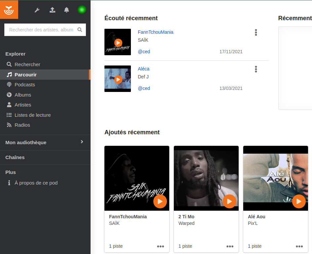The width and height of the screenshot is (312, 254).
Task: Select Parcourir in the sidebar
Action: [x=45, y=75]
